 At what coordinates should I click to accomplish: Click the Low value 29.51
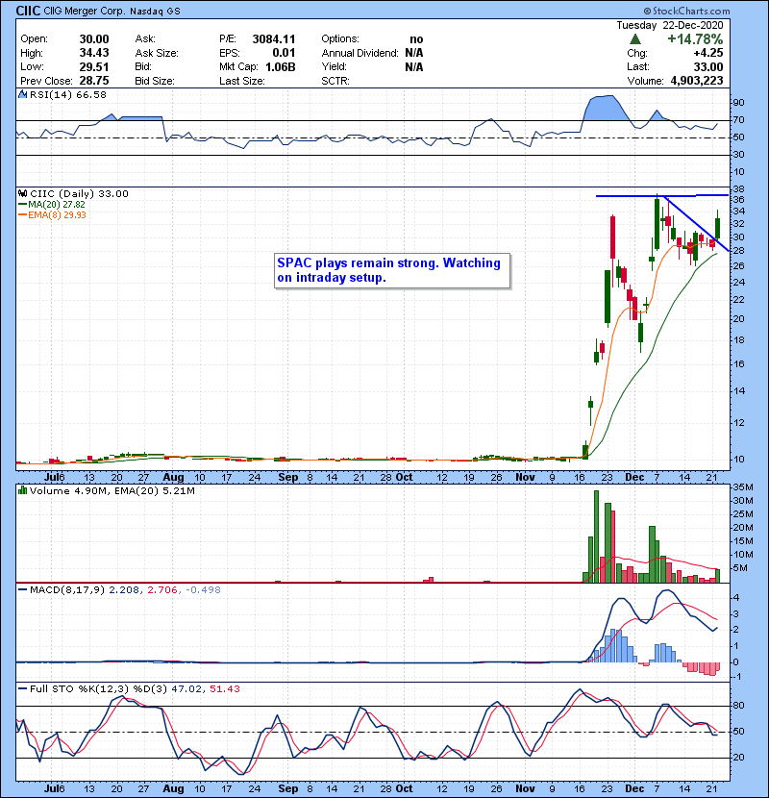[94, 66]
